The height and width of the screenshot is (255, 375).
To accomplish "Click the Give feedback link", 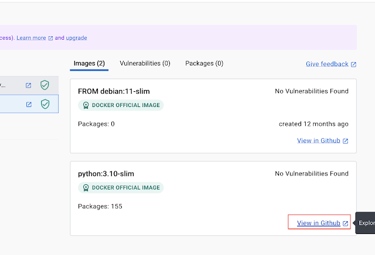I will coord(327,64).
